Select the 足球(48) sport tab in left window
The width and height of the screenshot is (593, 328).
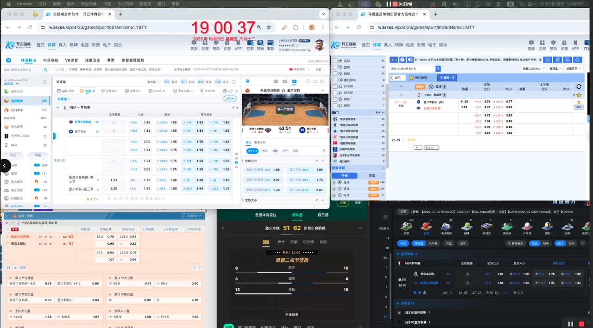point(109,91)
